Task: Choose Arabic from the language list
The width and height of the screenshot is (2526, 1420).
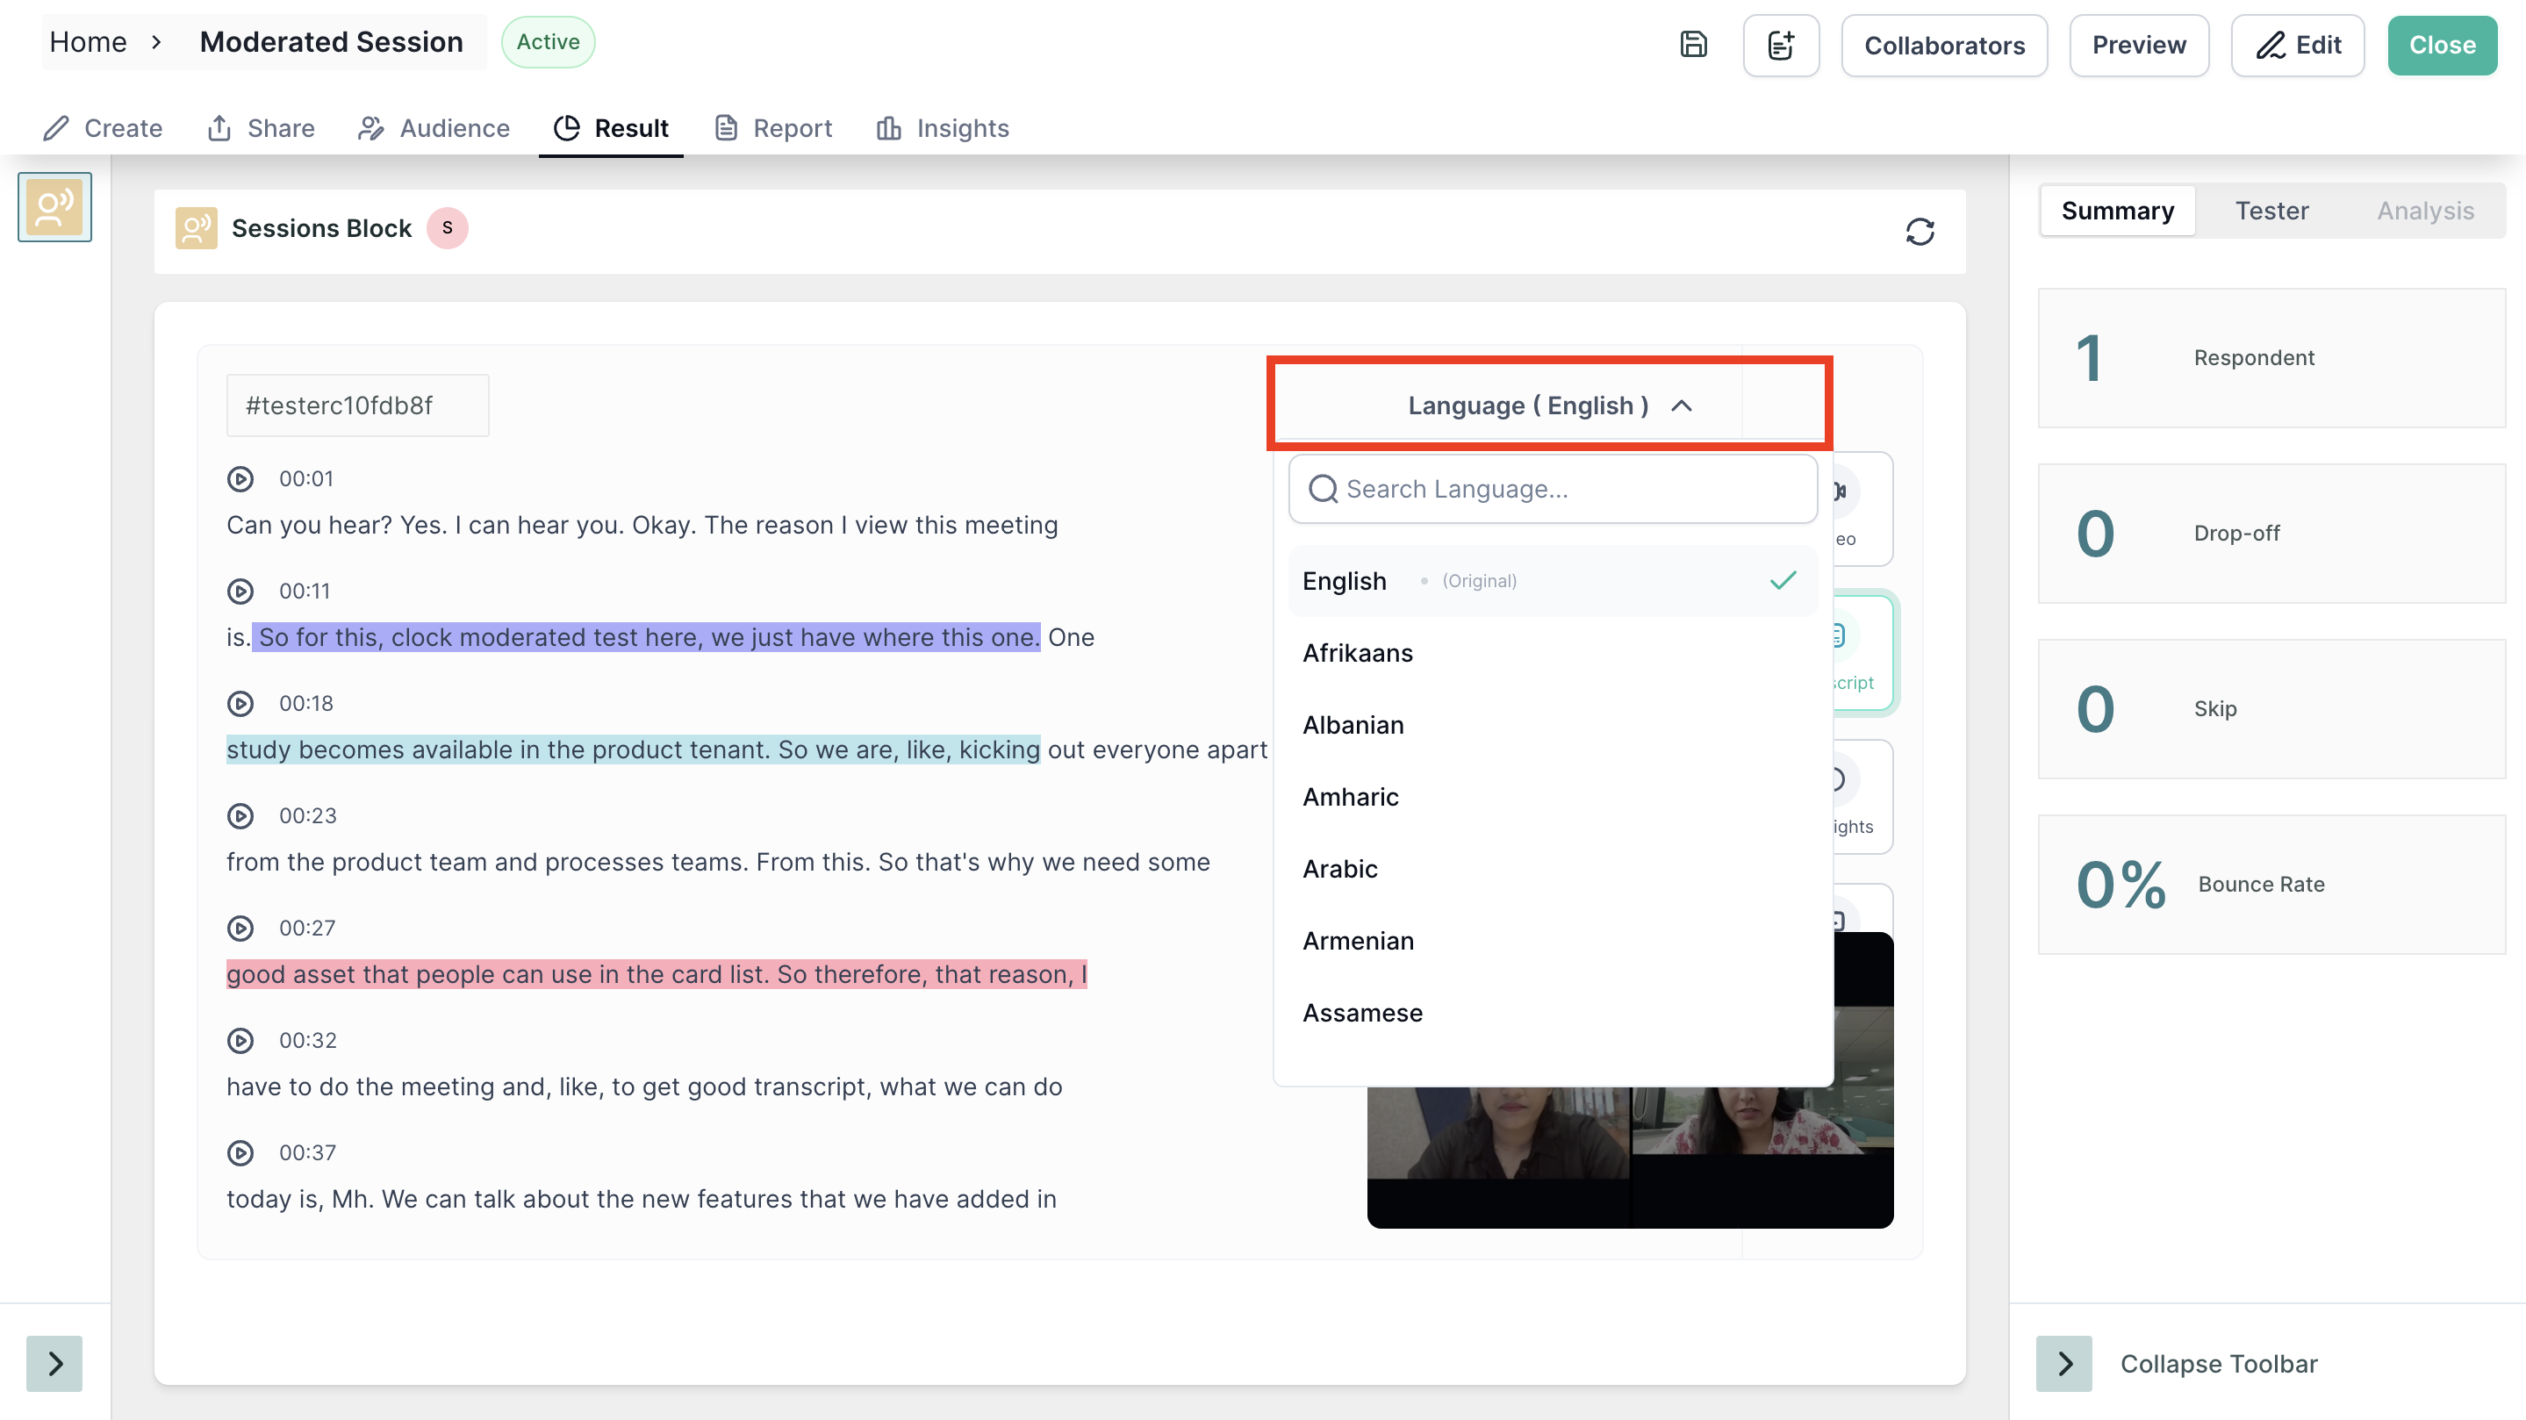Action: [x=1339, y=869]
